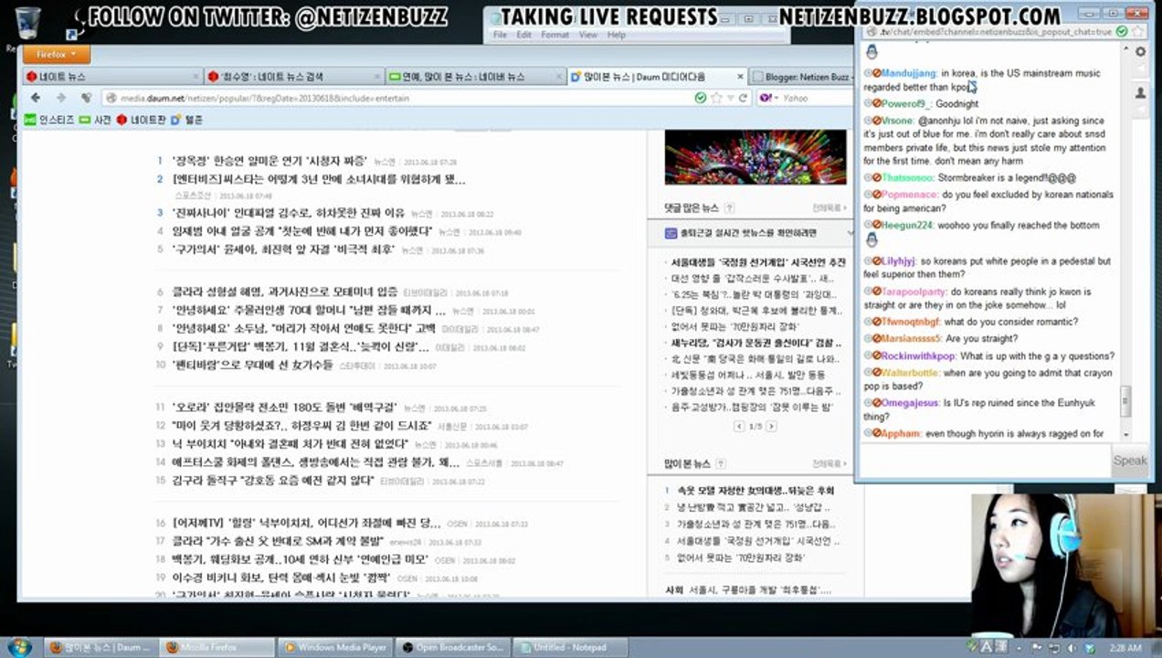
Task: Reload the Daum page via refresh icon
Action: pos(744,98)
